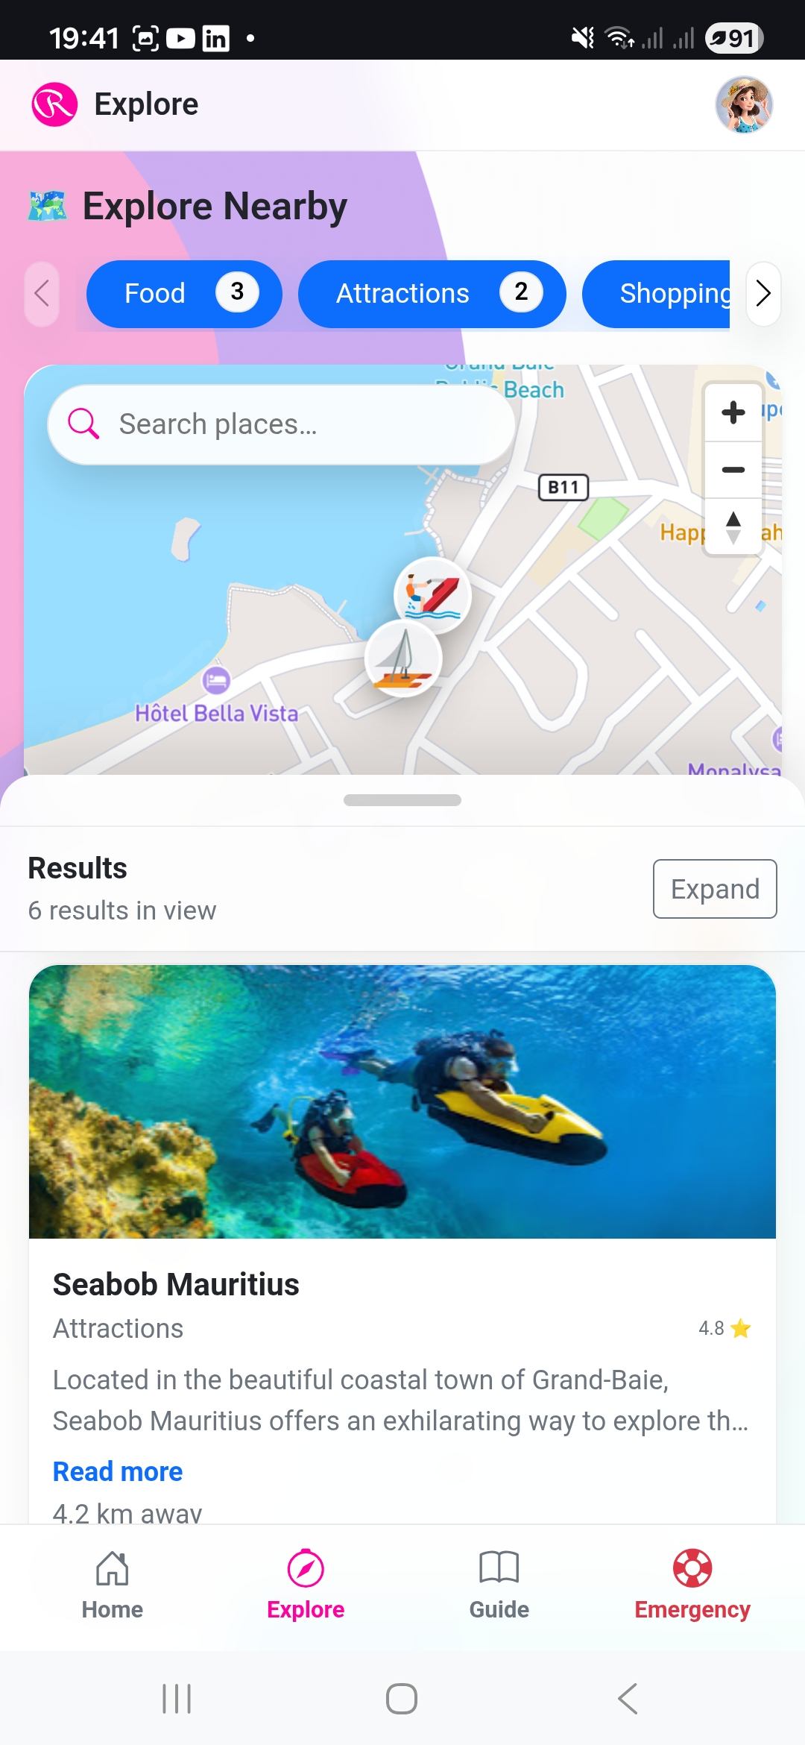The image size is (805, 1745).
Task: Reset map compass bearing
Action: [733, 526]
